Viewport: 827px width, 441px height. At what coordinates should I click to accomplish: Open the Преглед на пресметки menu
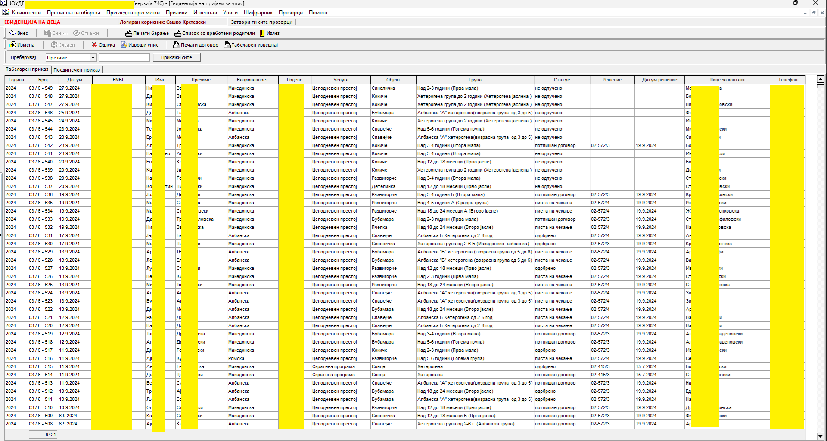click(133, 13)
